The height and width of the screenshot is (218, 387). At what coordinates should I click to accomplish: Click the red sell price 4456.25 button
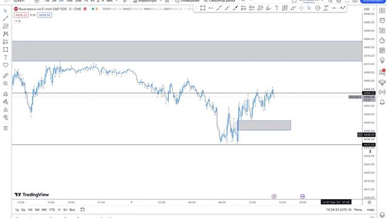click(x=21, y=15)
